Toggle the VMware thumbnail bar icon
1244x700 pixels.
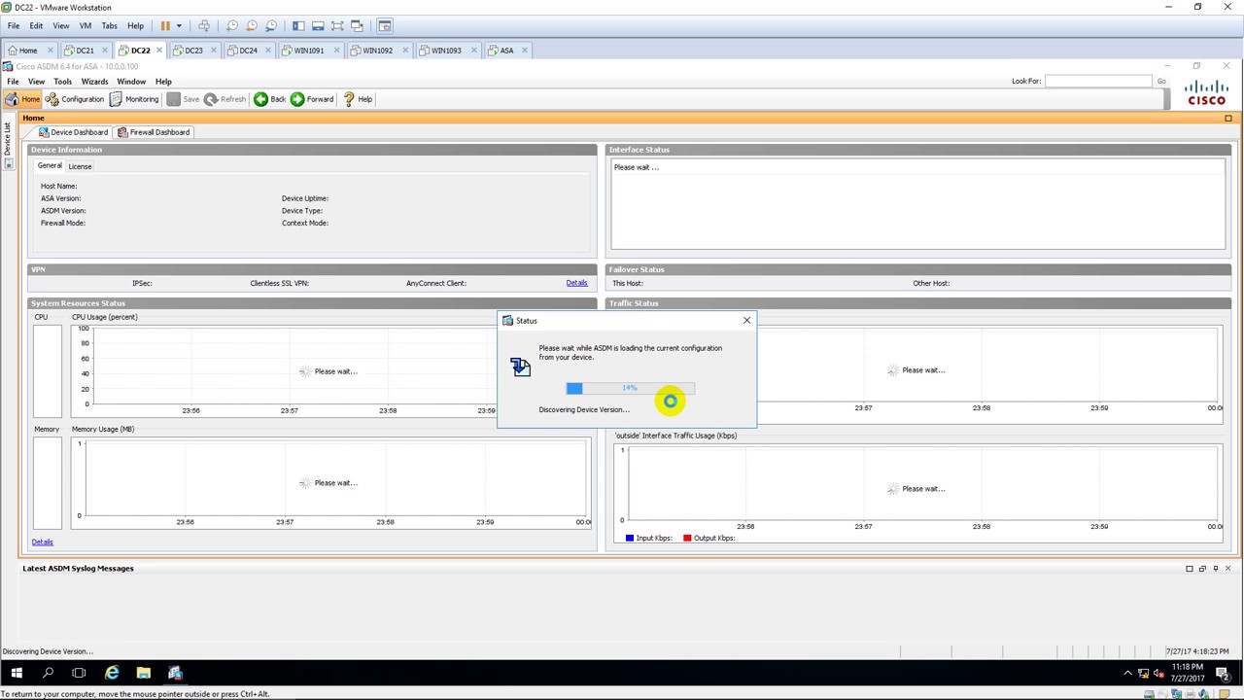point(318,26)
